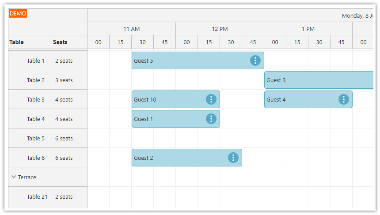
Task: Select the Table 1 row header
Action: pyautogui.click(x=36, y=60)
